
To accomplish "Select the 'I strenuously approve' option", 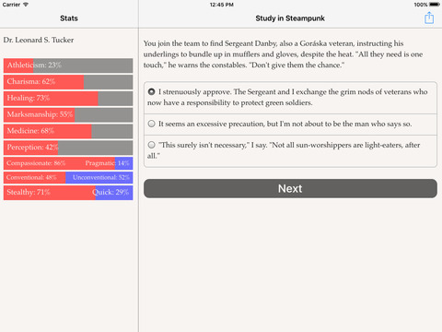I will (290, 98).
